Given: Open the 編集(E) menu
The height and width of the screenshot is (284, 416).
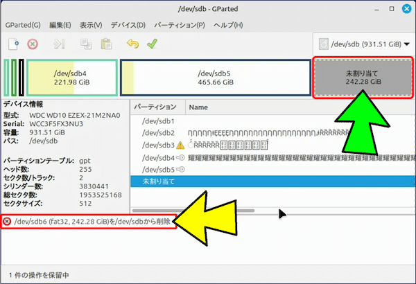Looking at the screenshot, I should pyautogui.click(x=58, y=25).
